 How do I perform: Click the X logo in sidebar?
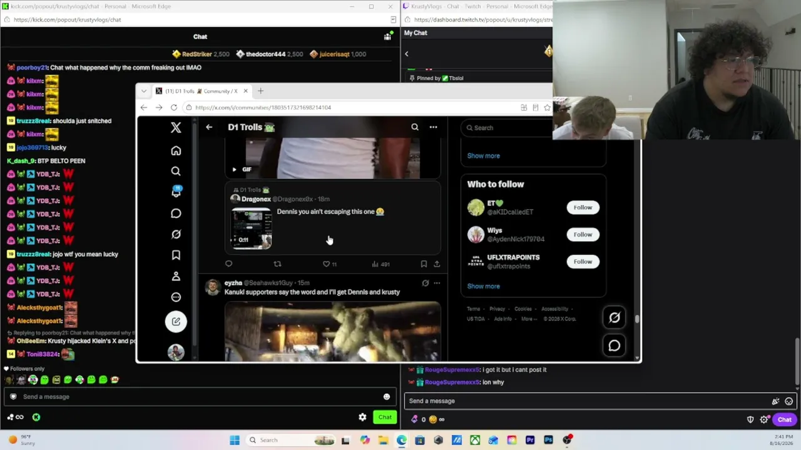[176, 127]
